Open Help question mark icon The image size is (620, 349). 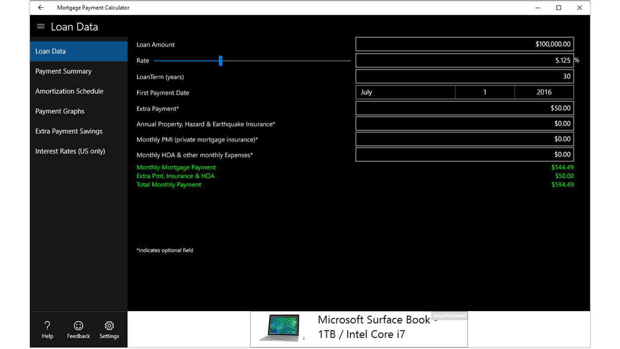(47, 326)
